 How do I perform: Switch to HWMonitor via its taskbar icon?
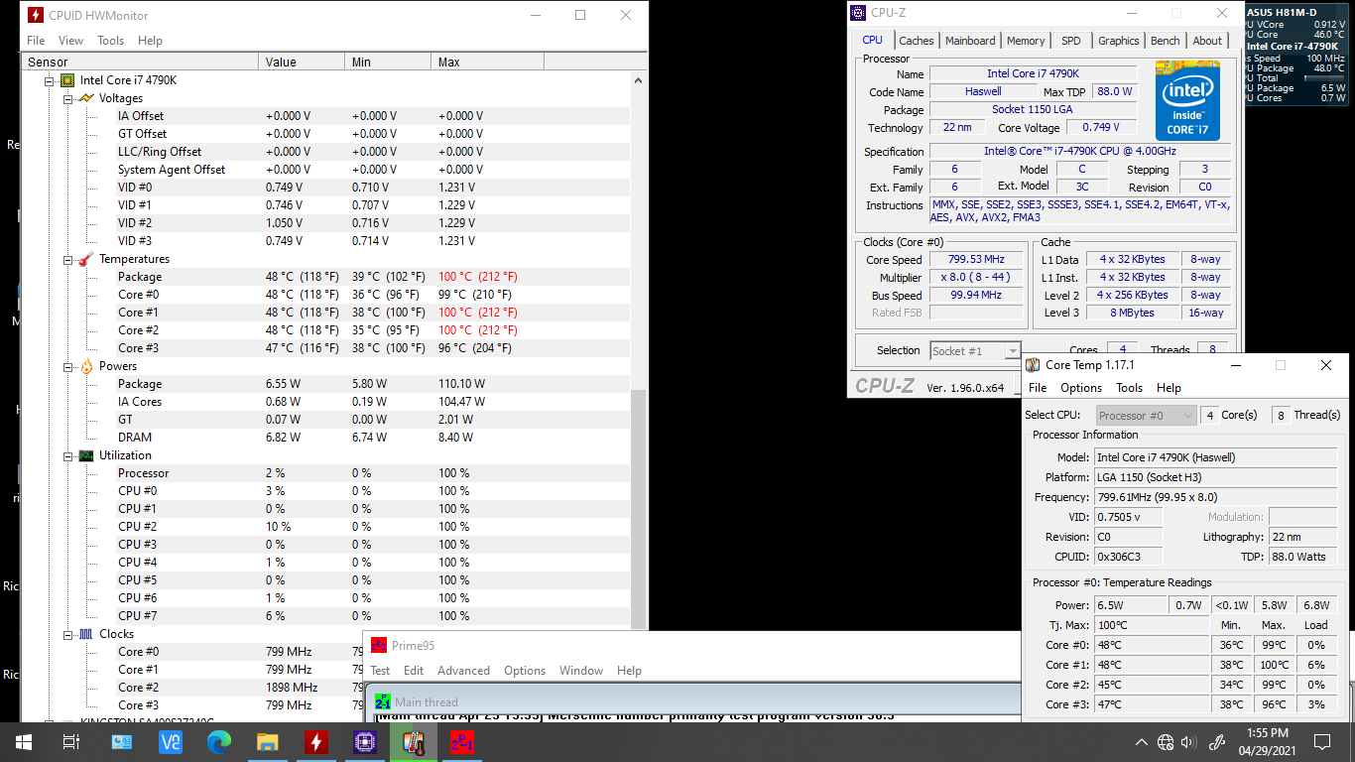pos(315,741)
